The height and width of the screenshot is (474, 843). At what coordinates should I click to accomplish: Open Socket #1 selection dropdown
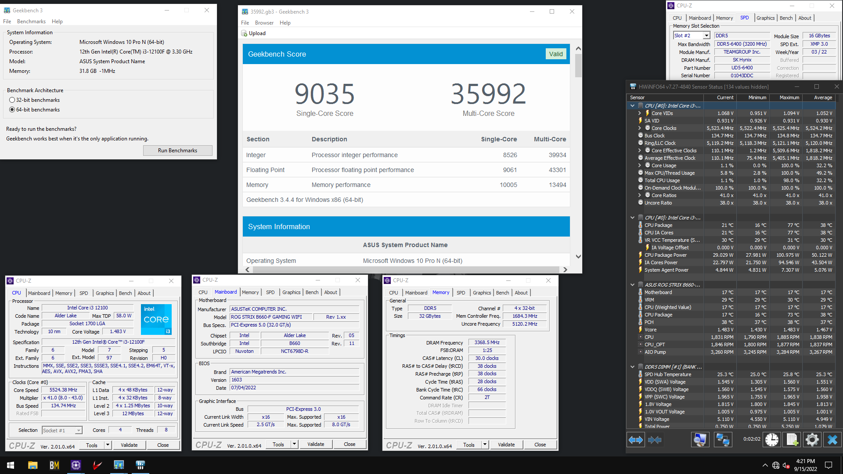coord(79,431)
